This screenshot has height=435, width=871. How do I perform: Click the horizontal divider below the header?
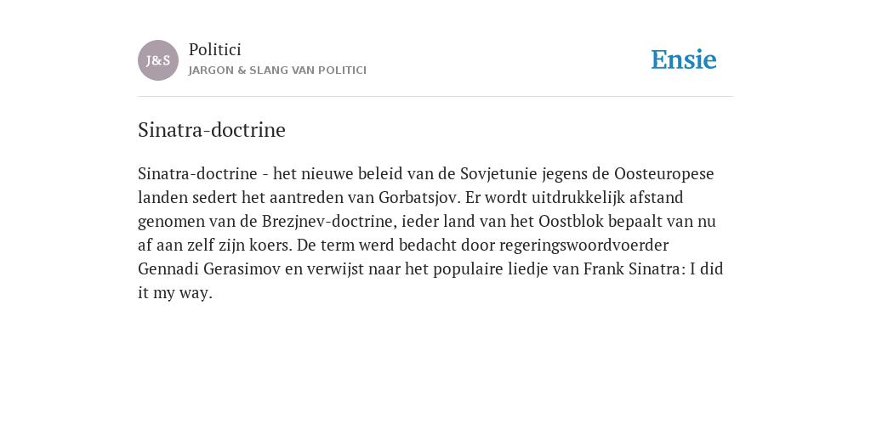(x=435, y=97)
